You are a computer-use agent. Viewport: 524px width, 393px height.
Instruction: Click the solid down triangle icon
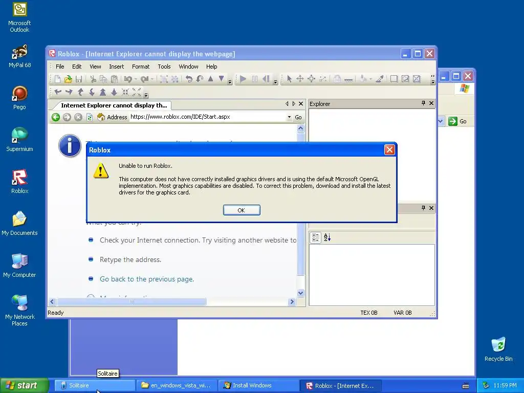click(x=221, y=79)
